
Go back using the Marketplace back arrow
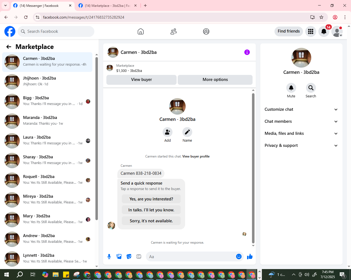9,47
